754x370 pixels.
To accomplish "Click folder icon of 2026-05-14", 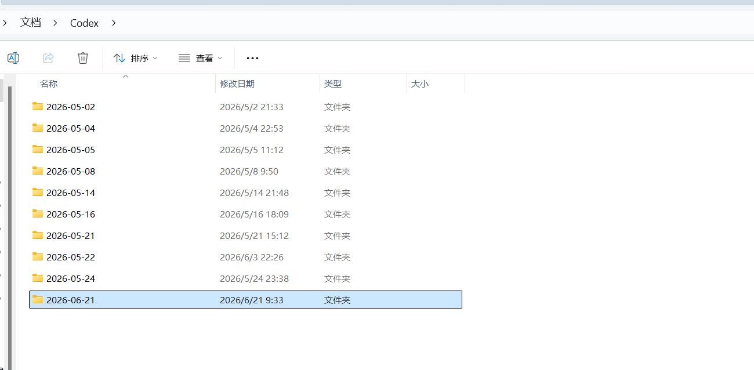I will pos(38,192).
